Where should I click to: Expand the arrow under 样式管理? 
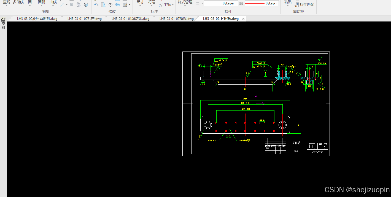(185, 6)
